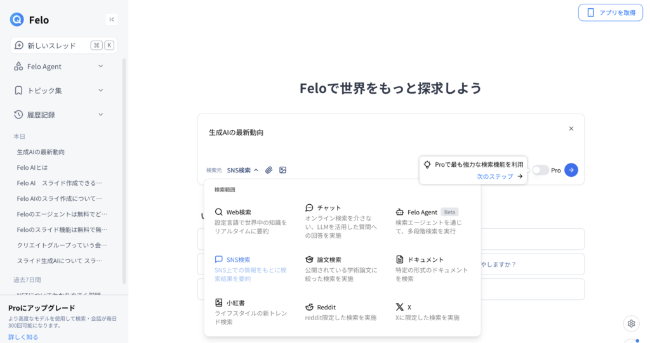This screenshot has width=650, height=343.
Task: Click the sidebar scrollbar
Action: tap(124, 171)
